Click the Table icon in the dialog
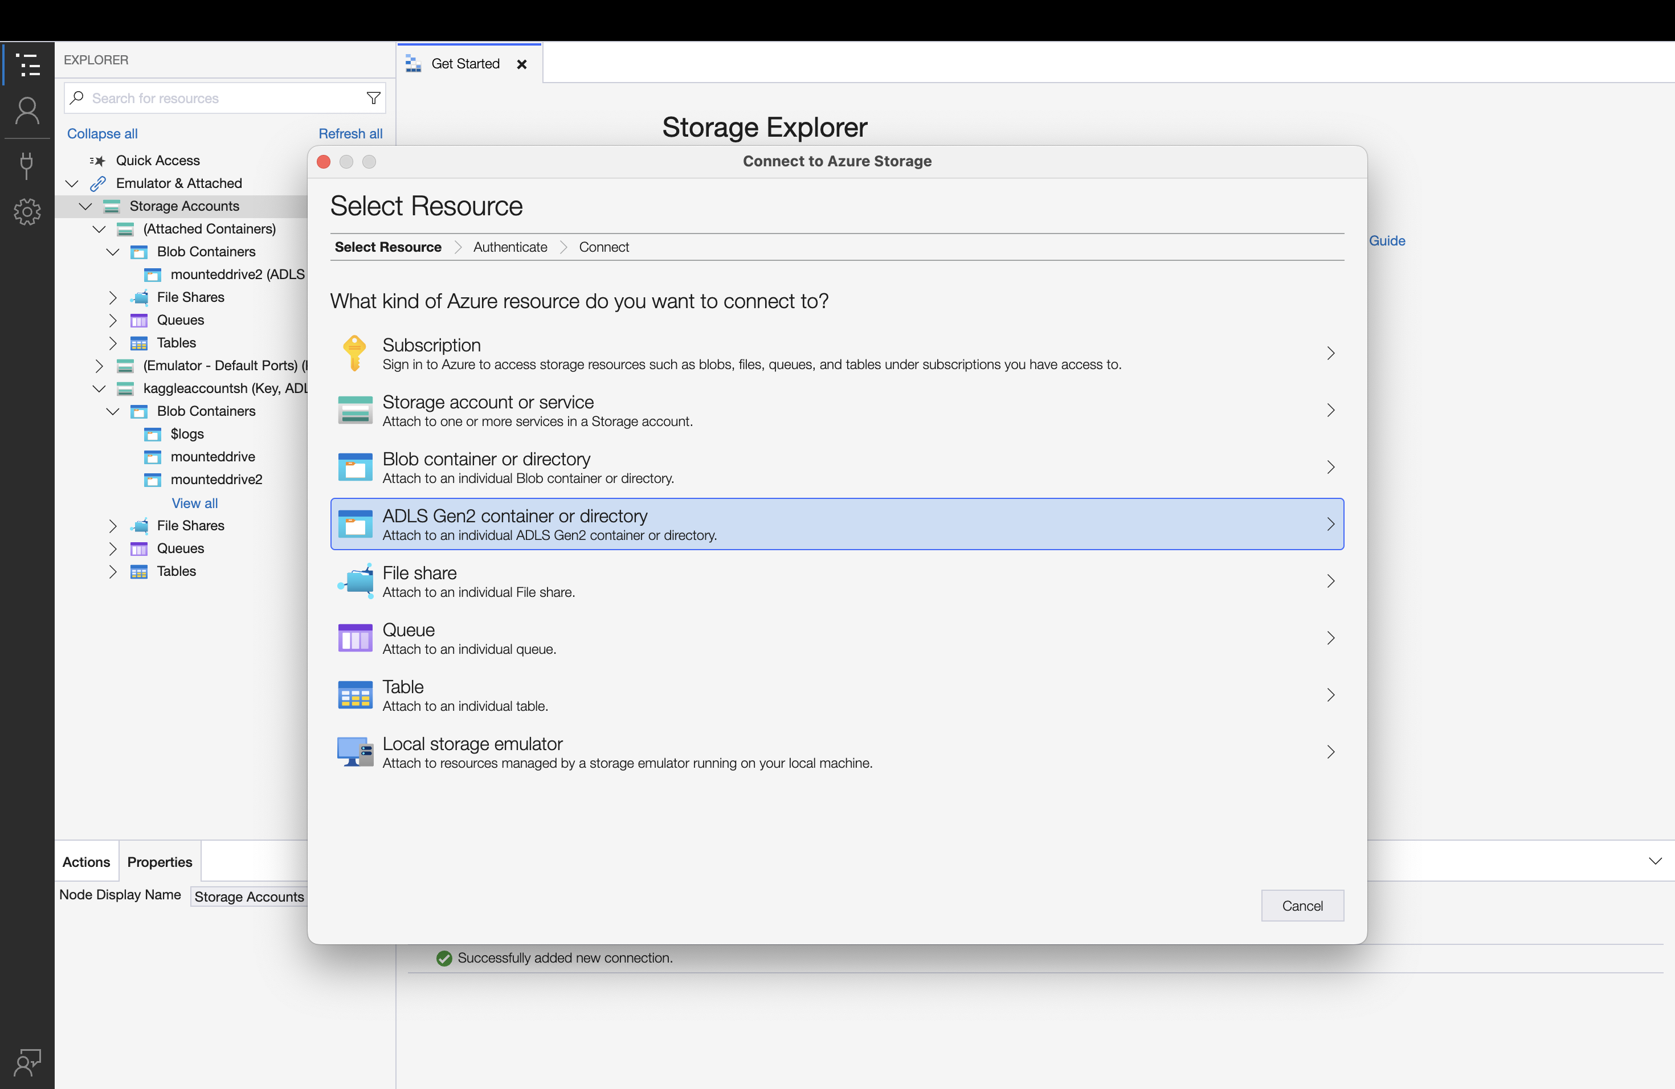The image size is (1675, 1089). 355,695
